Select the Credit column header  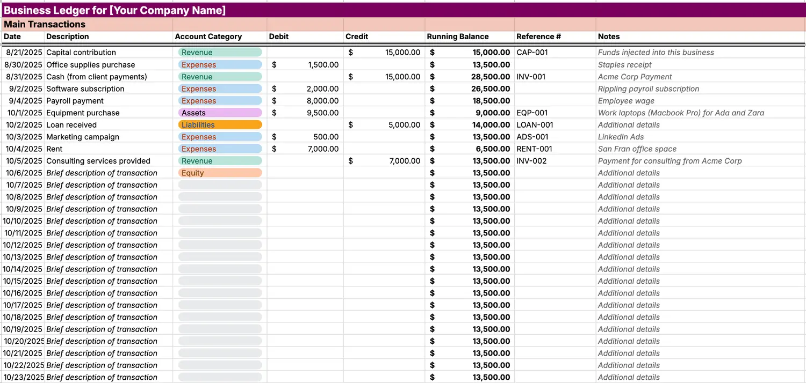point(384,36)
